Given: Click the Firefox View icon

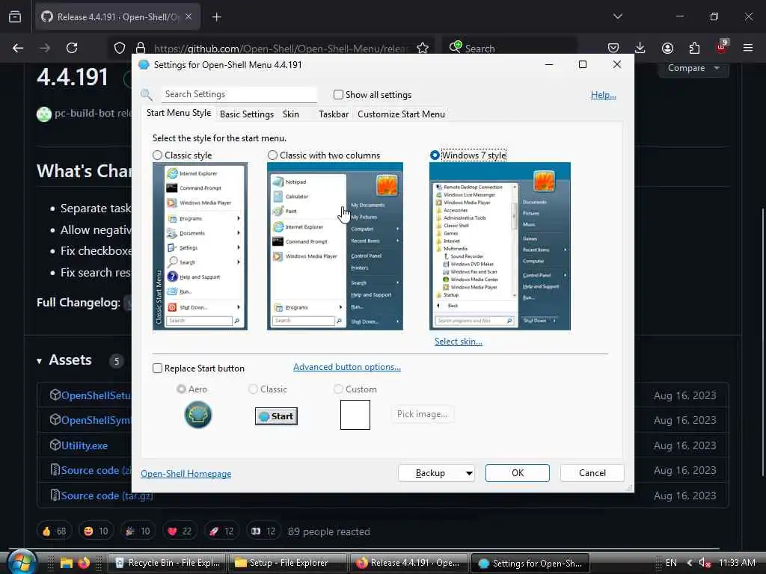Looking at the screenshot, I should [x=15, y=17].
